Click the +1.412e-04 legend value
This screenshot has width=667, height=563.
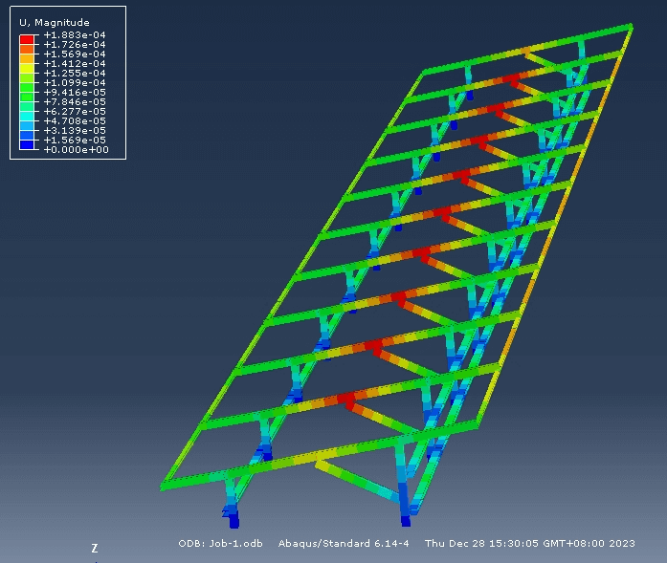click(x=75, y=64)
